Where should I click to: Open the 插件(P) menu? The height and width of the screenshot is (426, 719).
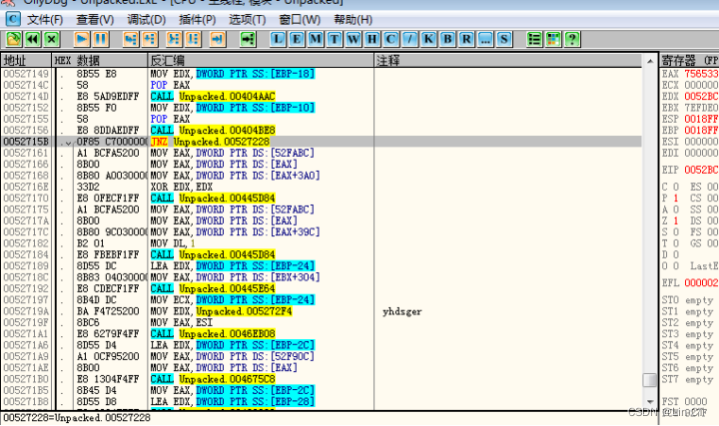197,20
